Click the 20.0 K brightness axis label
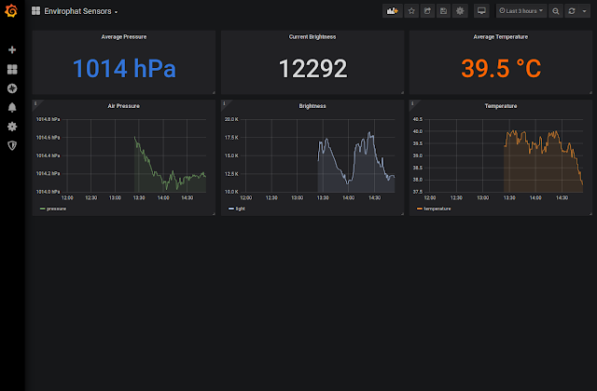 [231, 119]
